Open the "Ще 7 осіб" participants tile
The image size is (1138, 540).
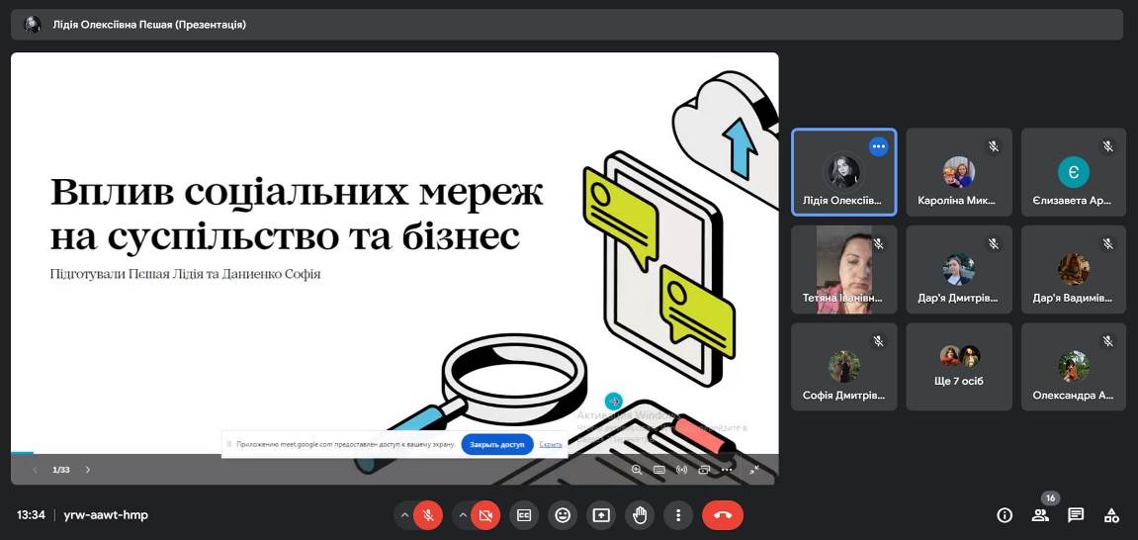tap(959, 366)
